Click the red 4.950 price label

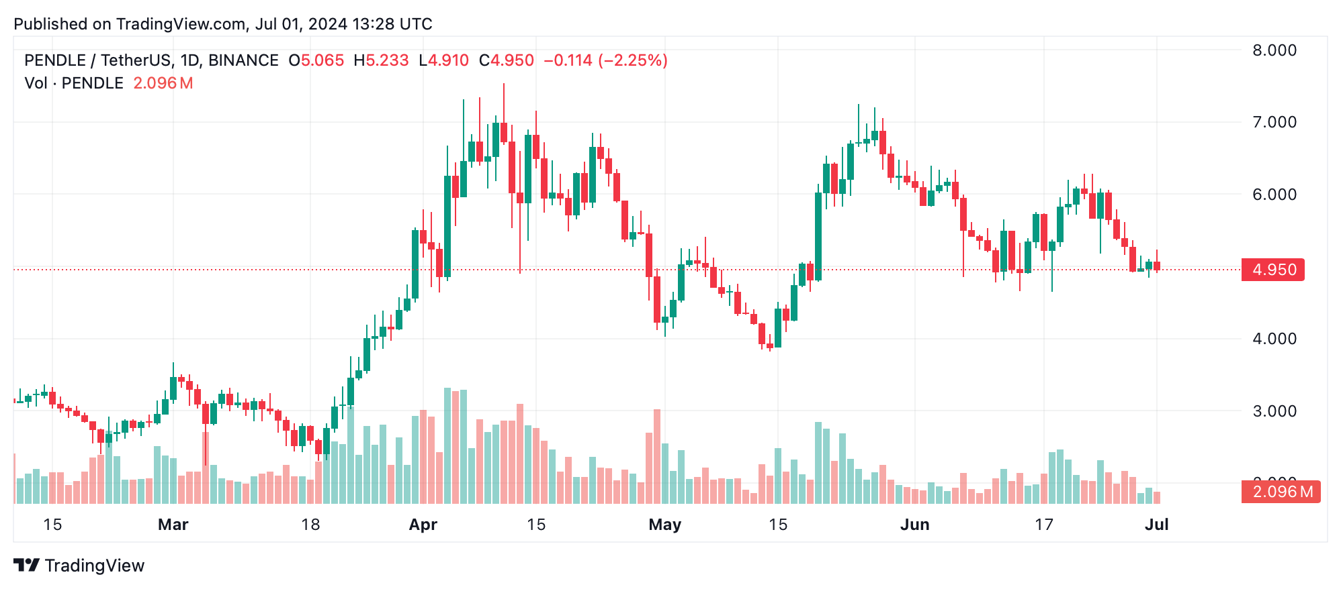tap(1272, 270)
